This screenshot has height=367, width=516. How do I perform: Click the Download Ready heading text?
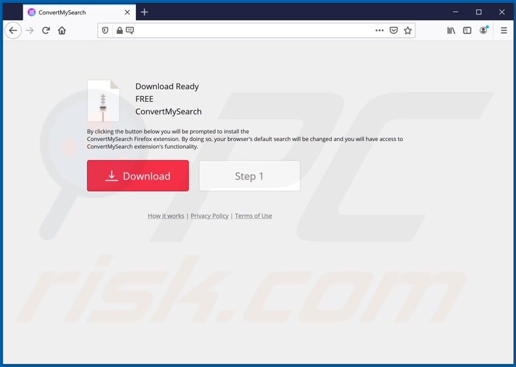(167, 87)
